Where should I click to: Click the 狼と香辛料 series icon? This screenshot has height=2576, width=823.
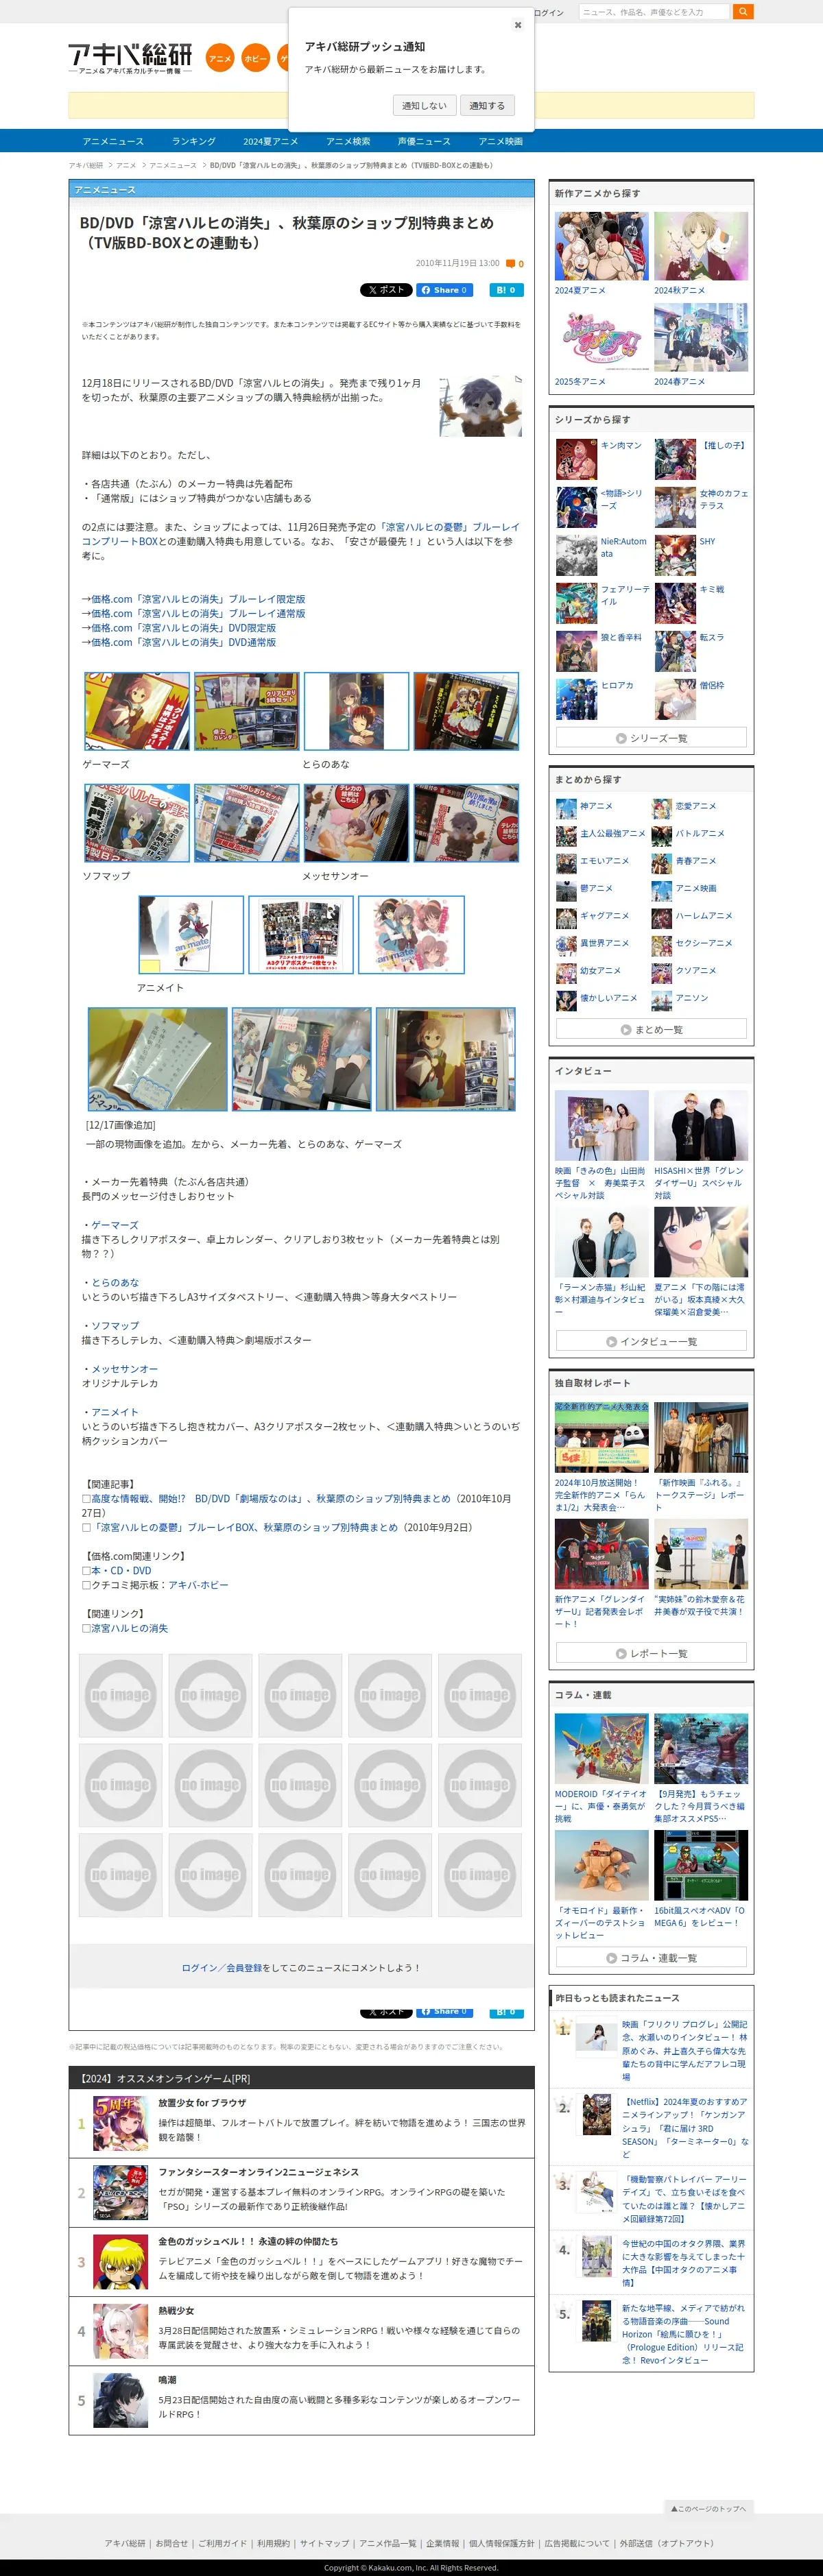click(577, 652)
